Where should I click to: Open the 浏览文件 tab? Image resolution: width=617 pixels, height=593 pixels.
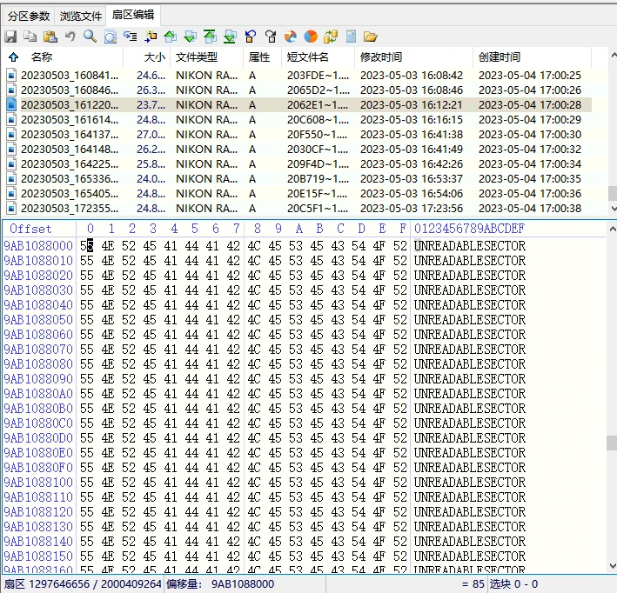click(x=81, y=16)
